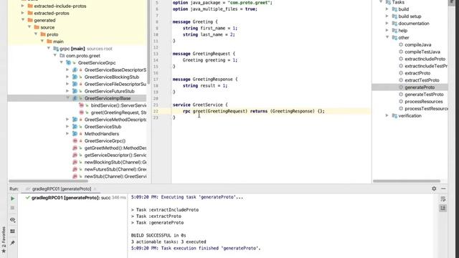Click Gradle panel horizontal scrollbar

407,181
